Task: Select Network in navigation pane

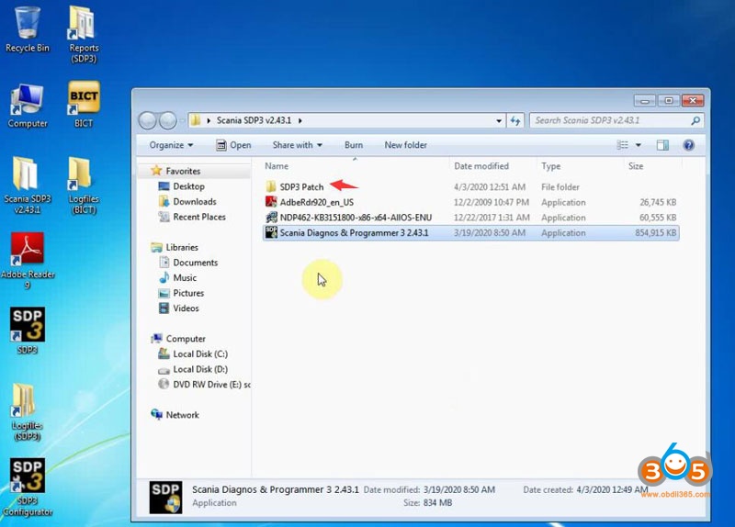Action: [x=182, y=415]
